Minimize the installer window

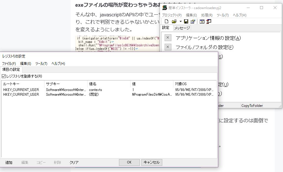point(248,8)
